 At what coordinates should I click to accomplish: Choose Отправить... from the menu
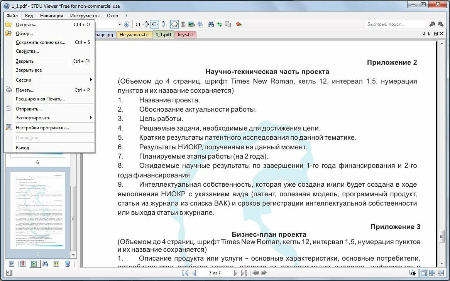coord(49,109)
